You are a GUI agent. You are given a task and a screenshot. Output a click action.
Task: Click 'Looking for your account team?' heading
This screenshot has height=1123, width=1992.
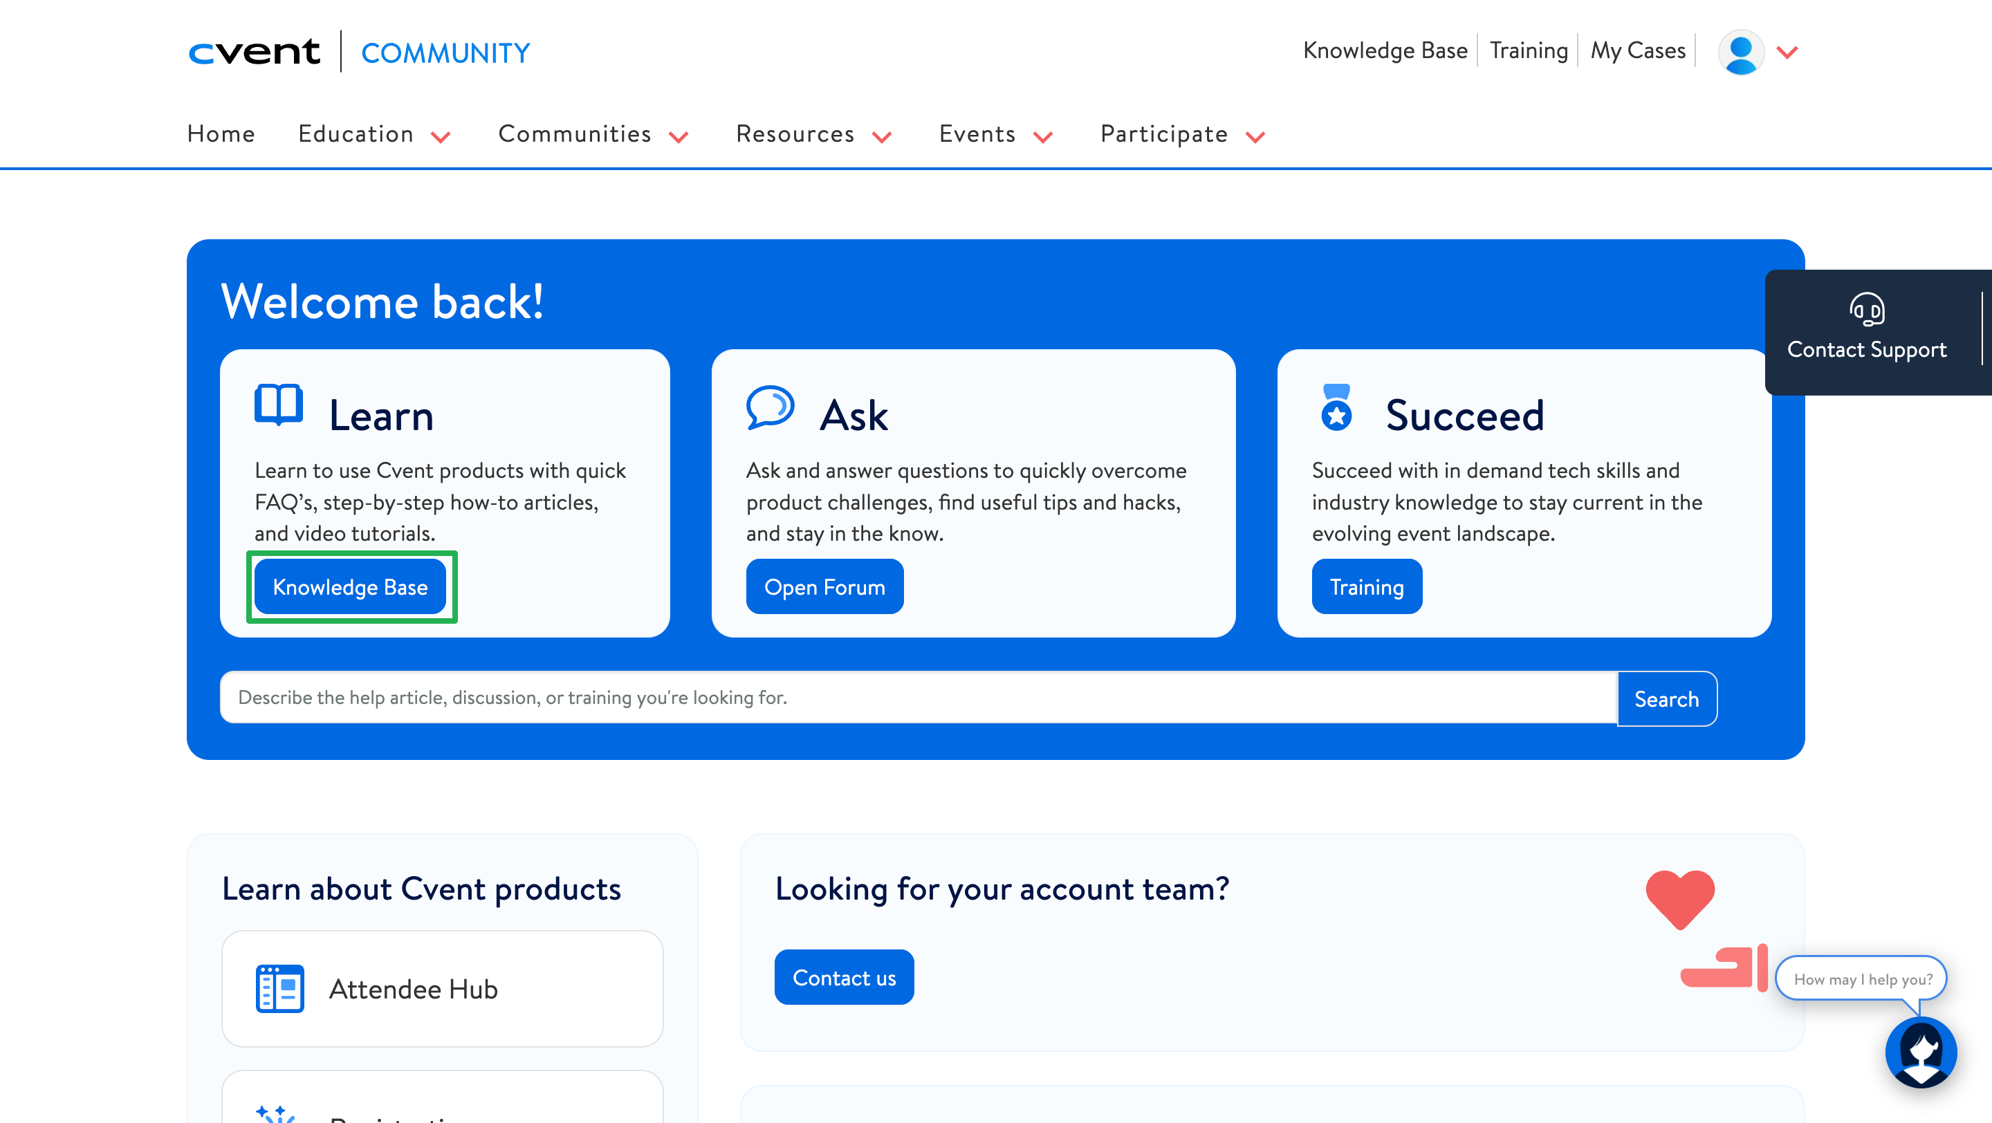click(x=1002, y=889)
